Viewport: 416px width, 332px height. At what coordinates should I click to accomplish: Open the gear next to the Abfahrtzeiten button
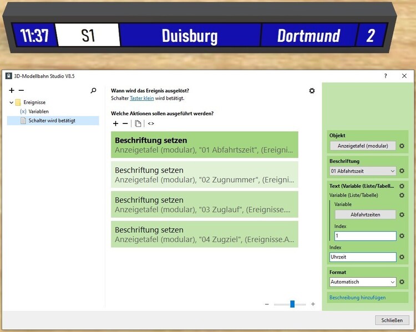[x=402, y=215]
